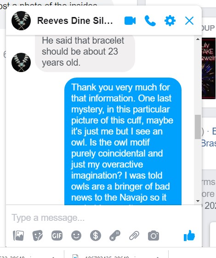Image resolution: width=216 pixels, height=258 pixels.
Task: Click the chat scrollbar up arrow
Action: [198, 39]
